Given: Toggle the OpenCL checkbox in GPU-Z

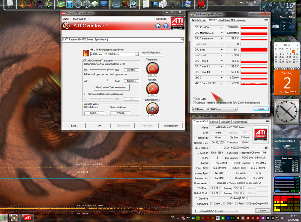Looking at the screenshot, I should coord(212,203).
